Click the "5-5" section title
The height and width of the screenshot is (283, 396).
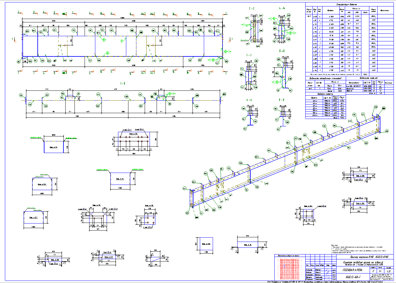click(x=282, y=51)
